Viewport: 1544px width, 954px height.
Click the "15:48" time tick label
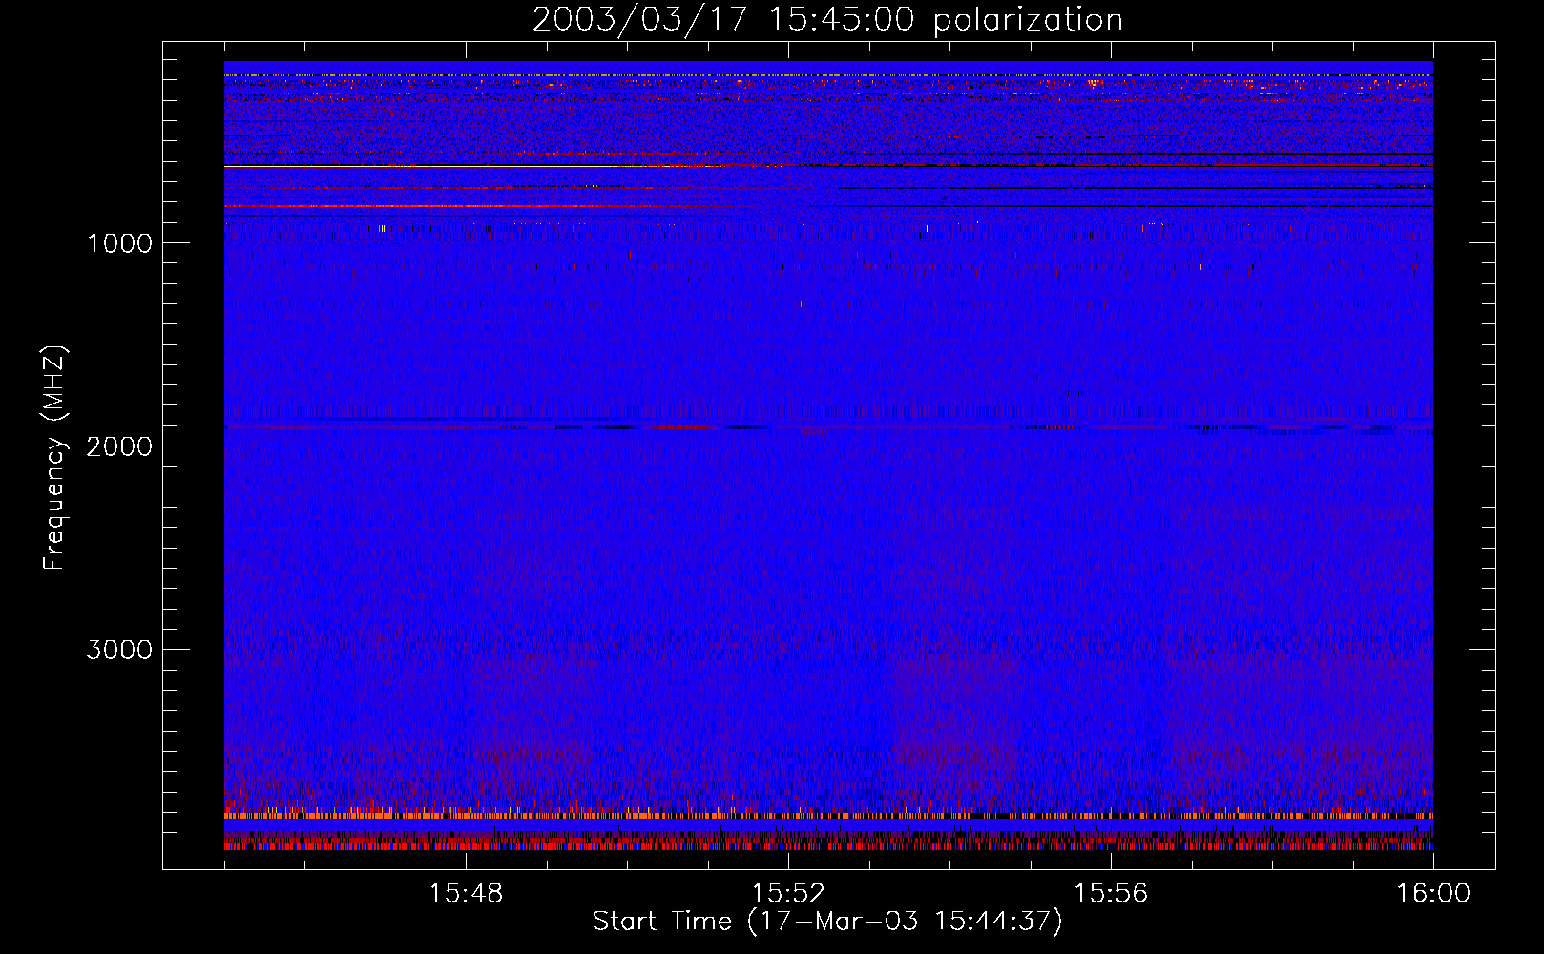tap(466, 894)
